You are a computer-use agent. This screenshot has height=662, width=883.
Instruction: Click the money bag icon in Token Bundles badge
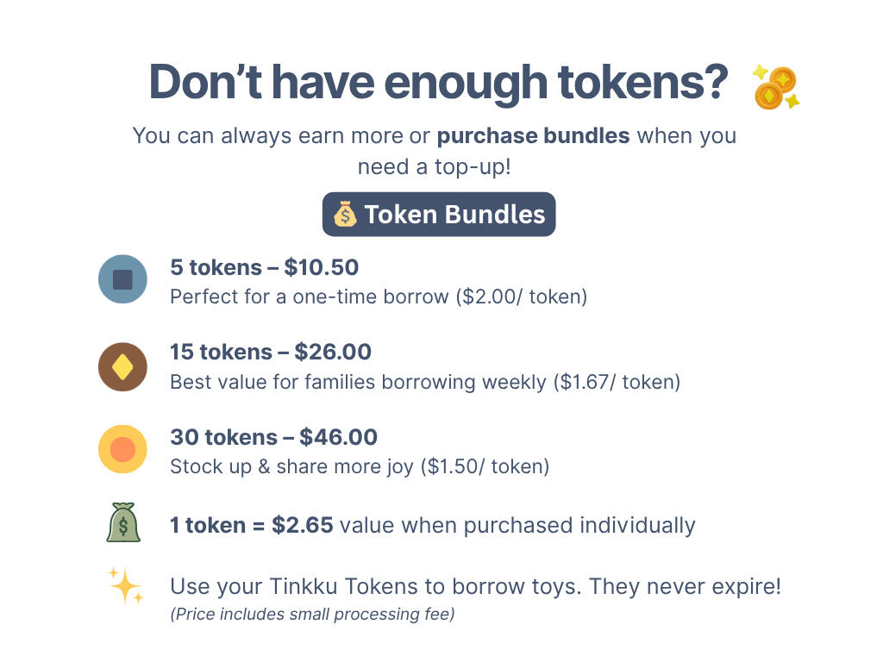(x=344, y=215)
